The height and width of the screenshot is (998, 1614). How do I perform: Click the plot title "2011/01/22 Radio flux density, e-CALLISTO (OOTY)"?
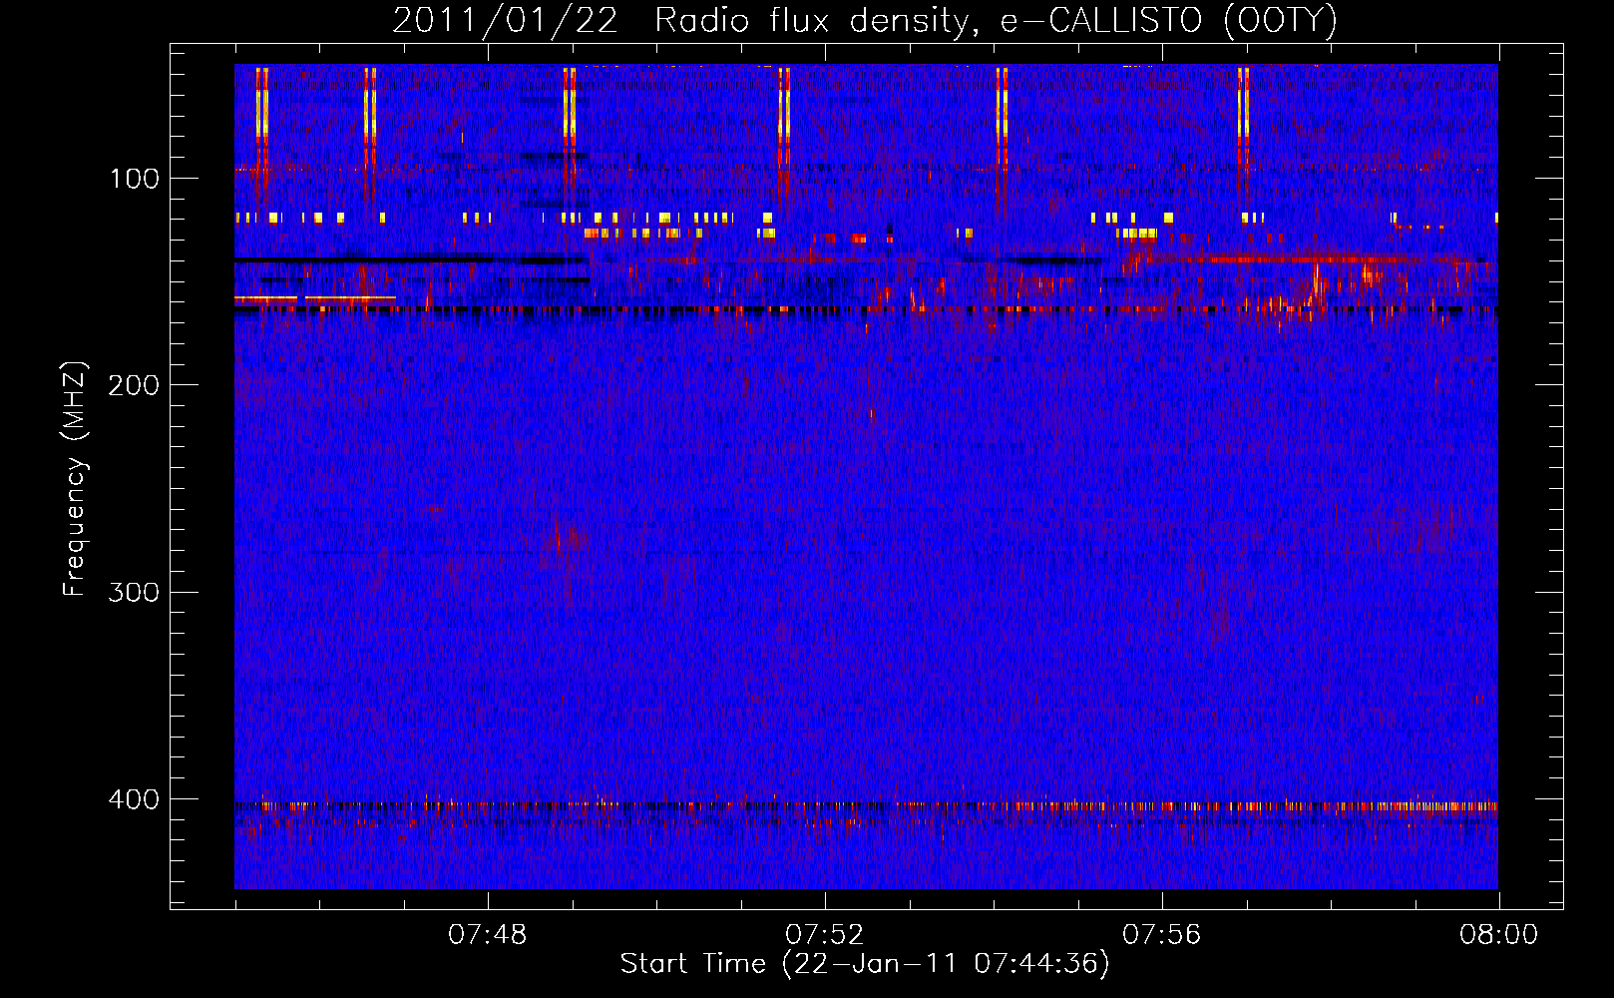pos(864,21)
